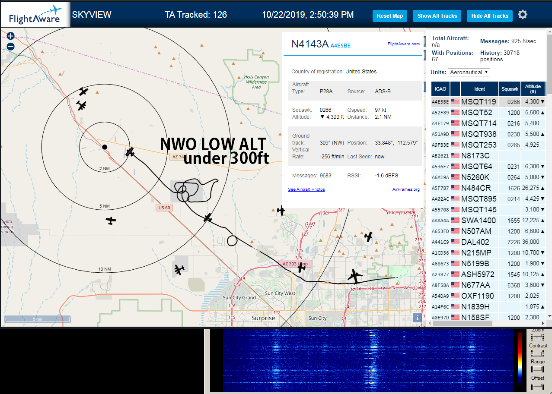This screenshot has height=394, width=552.
Task: Adjust the waterfall Zoom slider
Action: (538, 337)
